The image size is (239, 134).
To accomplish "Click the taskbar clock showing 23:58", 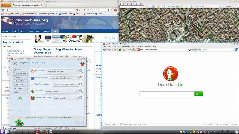I will point(225,131).
